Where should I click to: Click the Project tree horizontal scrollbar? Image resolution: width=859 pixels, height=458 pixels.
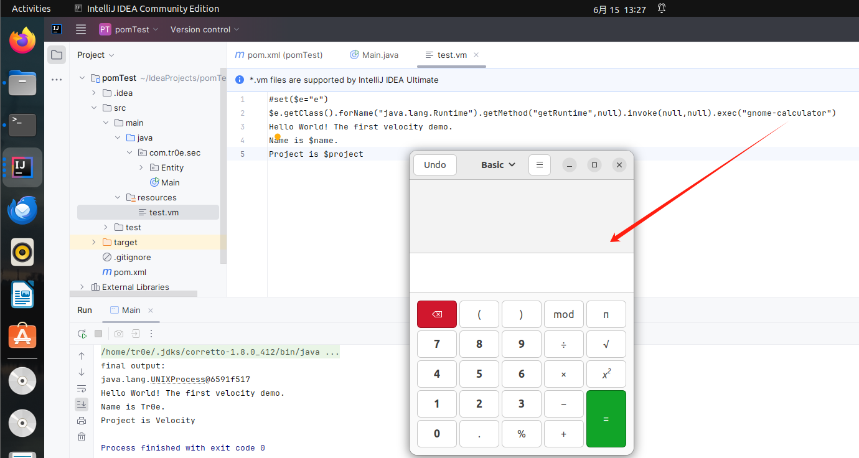(x=133, y=294)
